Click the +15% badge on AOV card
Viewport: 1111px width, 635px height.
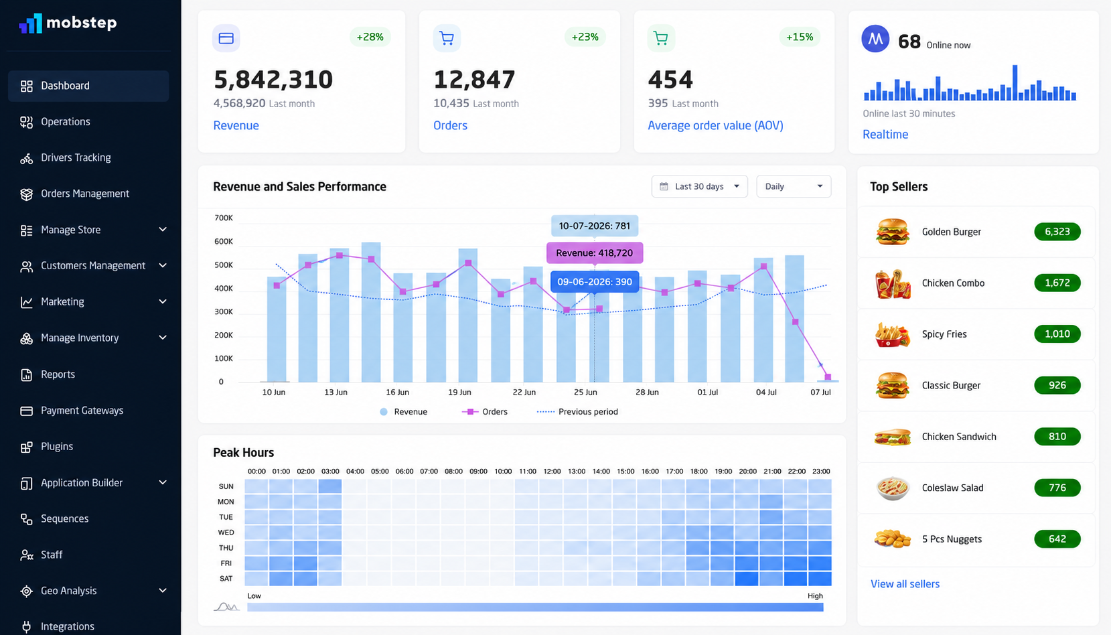(800, 37)
